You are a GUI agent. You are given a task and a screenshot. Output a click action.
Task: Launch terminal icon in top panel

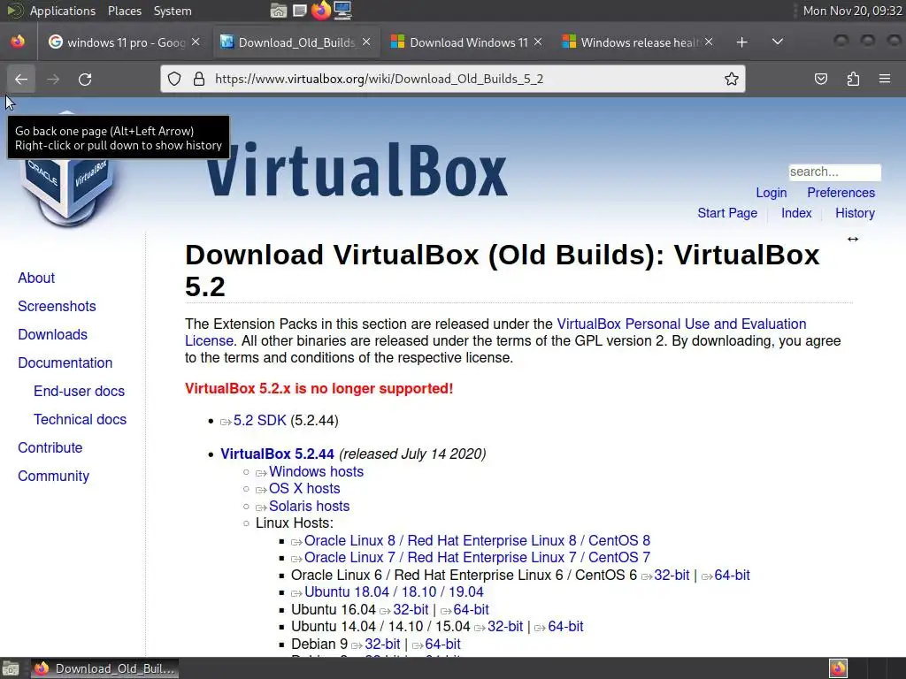pos(299,11)
